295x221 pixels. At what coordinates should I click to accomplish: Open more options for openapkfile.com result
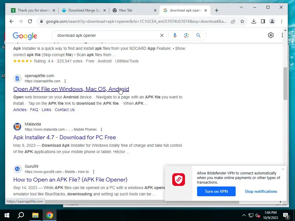pyautogui.click(x=65, y=81)
